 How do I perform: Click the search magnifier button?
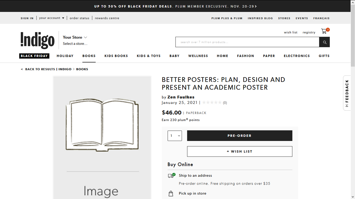324,42
